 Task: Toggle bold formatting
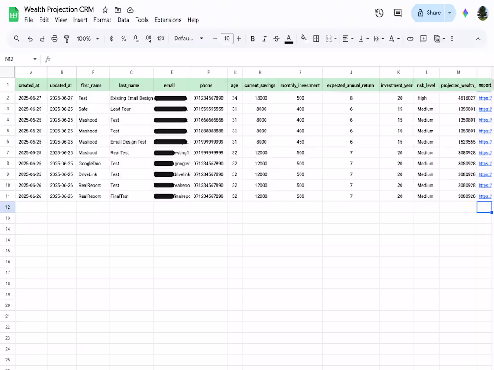[253, 39]
